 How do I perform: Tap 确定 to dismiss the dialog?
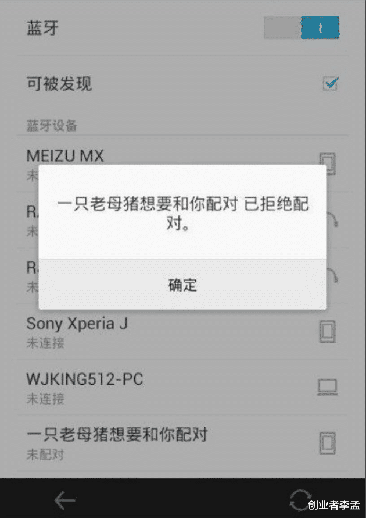pos(182,285)
